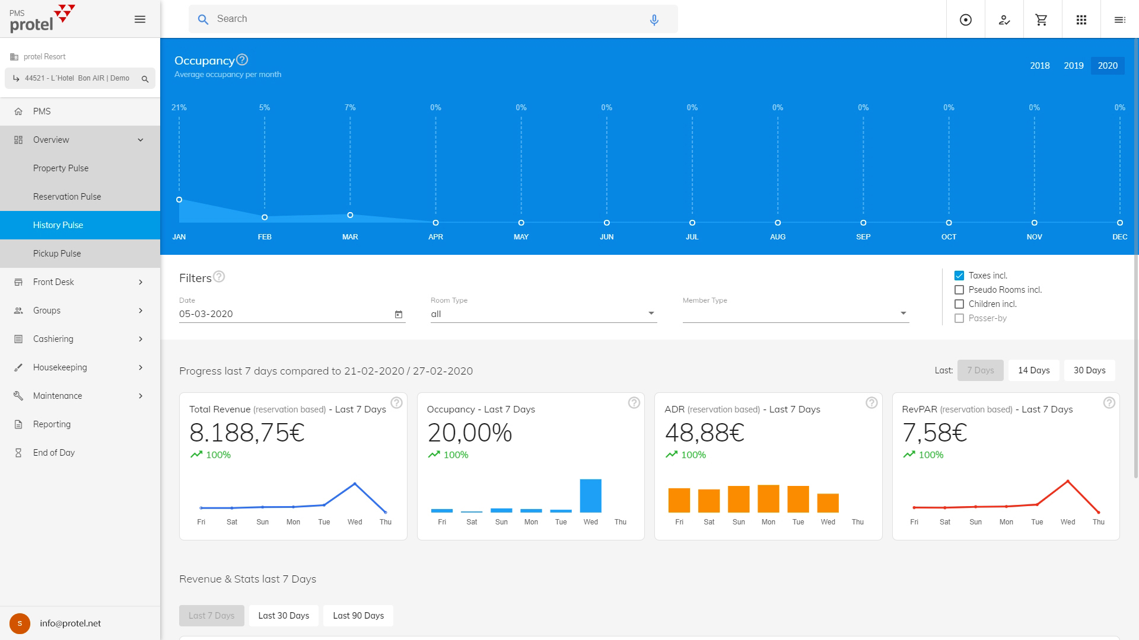This screenshot has width=1139, height=640.
Task: Click the 14 Days button
Action: [1033, 370]
